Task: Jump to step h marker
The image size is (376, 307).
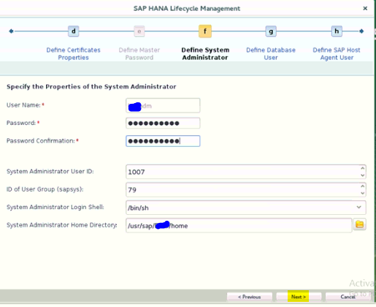Action: (337, 31)
